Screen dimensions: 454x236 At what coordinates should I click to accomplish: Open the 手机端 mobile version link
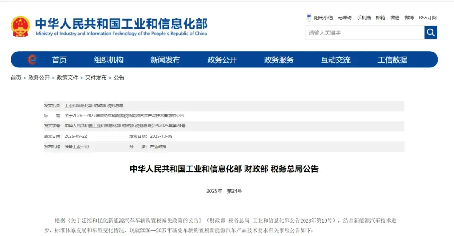pyautogui.click(x=364, y=18)
